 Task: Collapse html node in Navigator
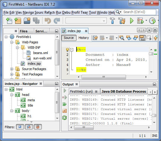[x=6, y=90]
